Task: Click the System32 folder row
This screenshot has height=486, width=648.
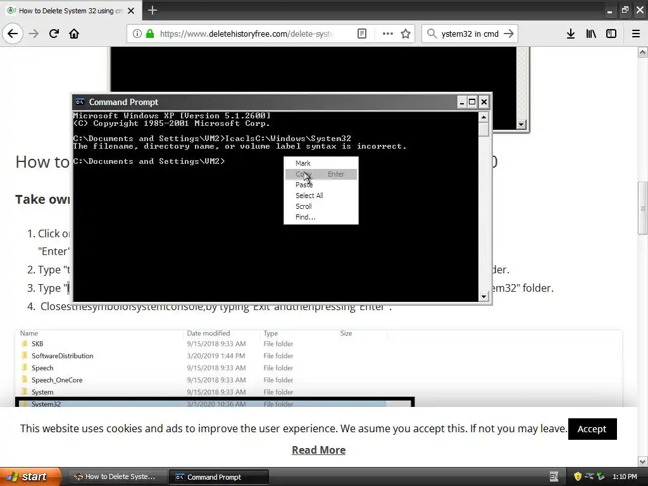Action: coord(202,404)
